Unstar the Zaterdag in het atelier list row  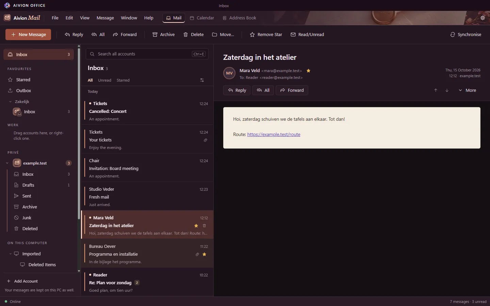click(196, 226)
